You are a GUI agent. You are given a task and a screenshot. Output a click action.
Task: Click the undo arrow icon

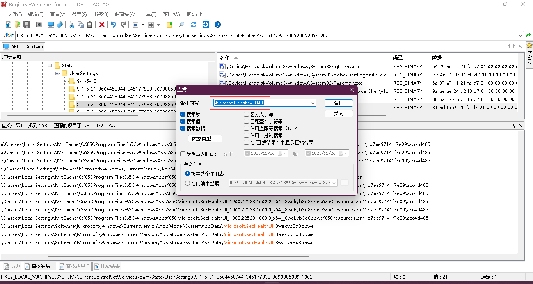(x=114, y=25)
